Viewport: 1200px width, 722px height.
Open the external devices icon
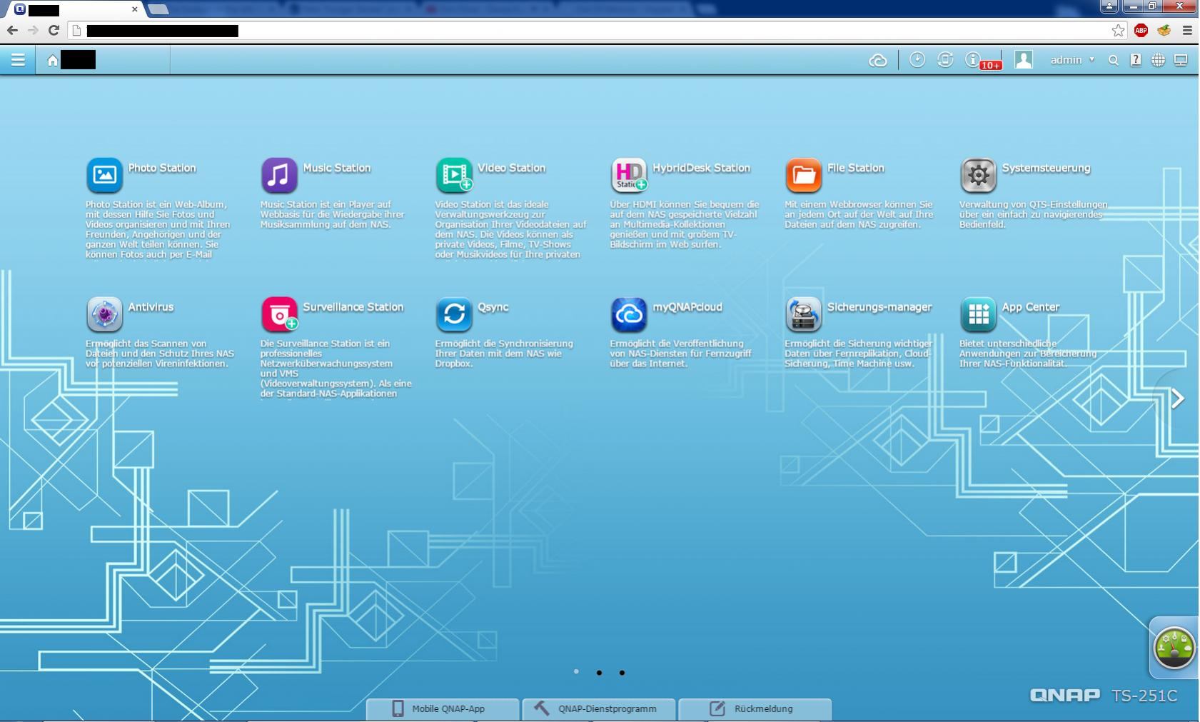pos(945,60)
